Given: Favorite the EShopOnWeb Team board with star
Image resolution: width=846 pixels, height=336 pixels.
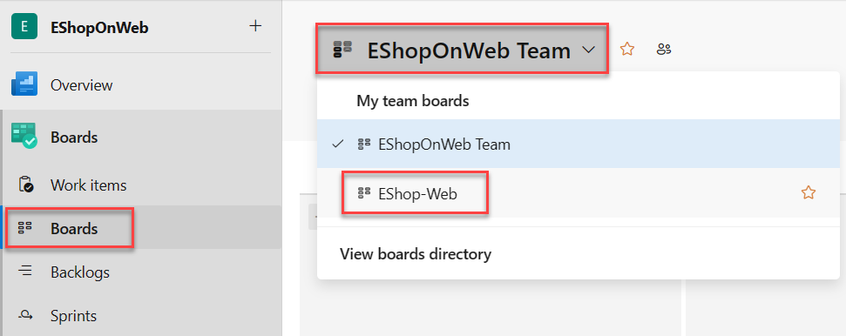Looking at the screenshot, I should (x=627, y=50).
